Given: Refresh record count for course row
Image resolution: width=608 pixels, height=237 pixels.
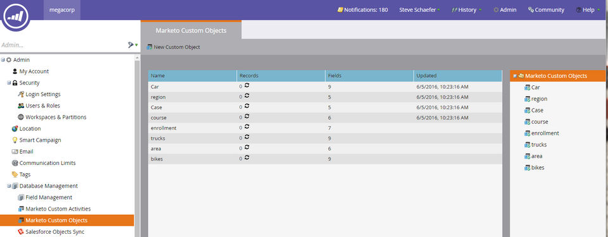Looking at the screenshot, I should [x=246, y=116].
